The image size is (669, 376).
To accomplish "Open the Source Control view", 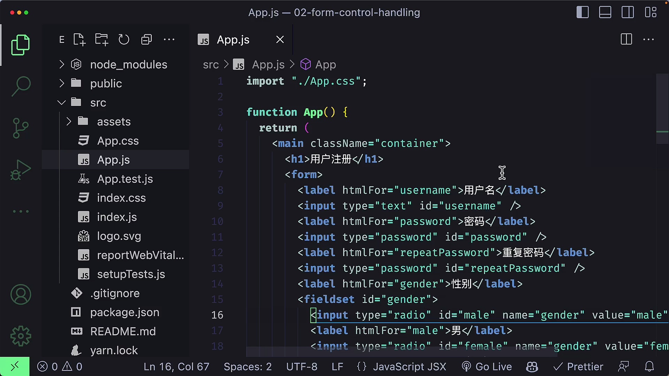I will (x=20, y=128).
